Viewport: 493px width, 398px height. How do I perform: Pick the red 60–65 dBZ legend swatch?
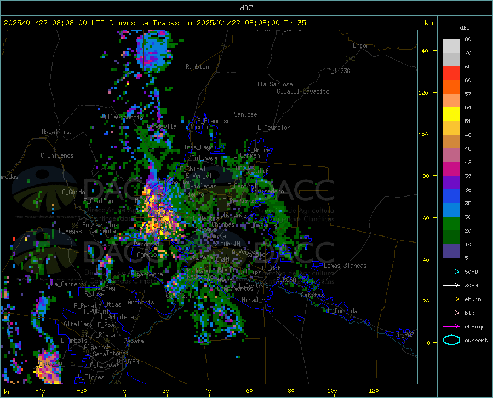[451, 73]
